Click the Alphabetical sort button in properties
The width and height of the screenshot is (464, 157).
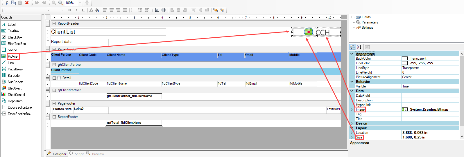(x=359, y=47)
